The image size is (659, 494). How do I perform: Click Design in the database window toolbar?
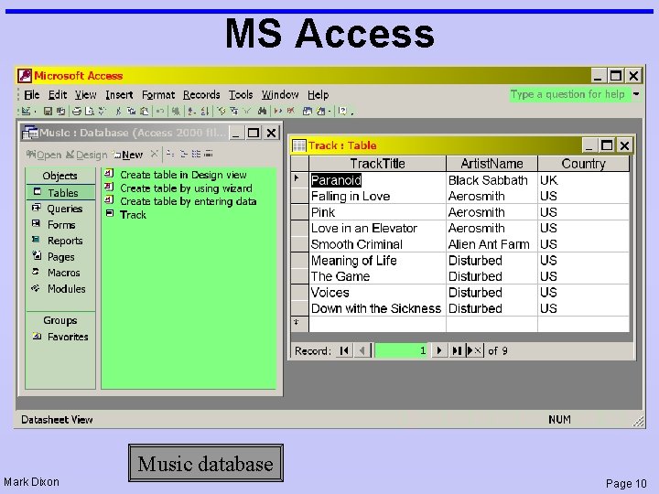point(87,155)
